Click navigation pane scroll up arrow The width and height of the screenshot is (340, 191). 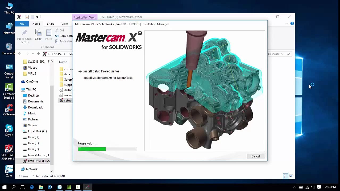[x=52, y=61]
